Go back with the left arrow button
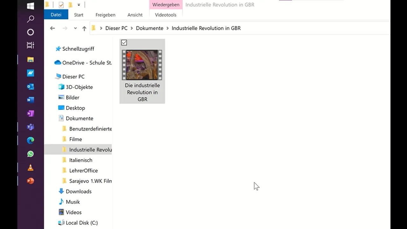This screenshot has width=407, height=229. pyautogui.click(x=52, y=28)
